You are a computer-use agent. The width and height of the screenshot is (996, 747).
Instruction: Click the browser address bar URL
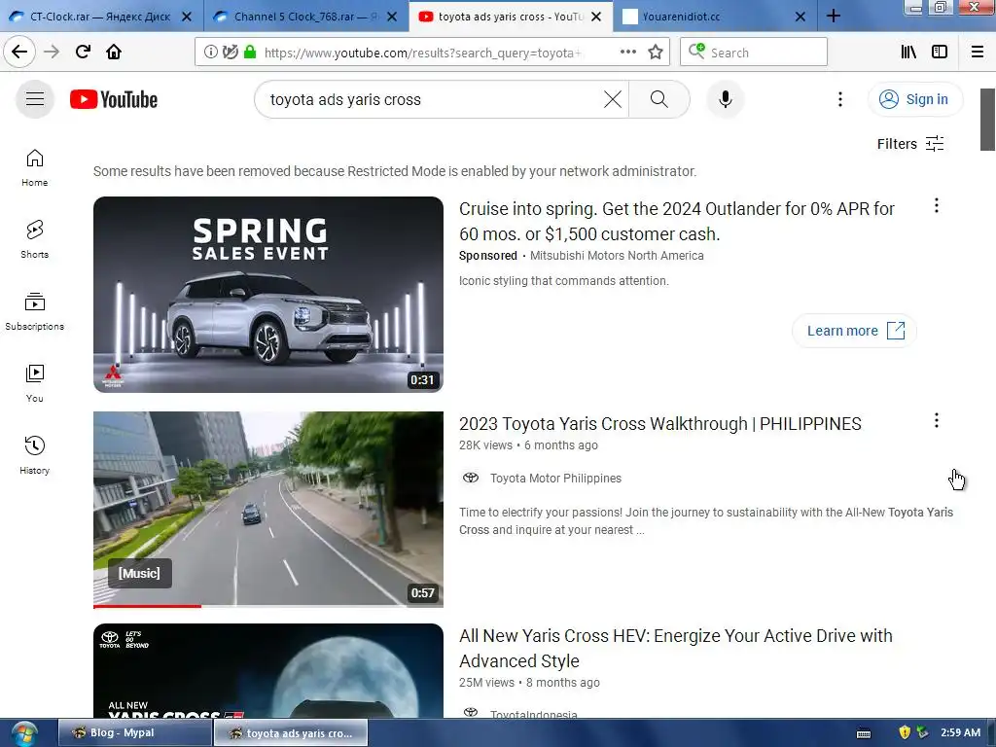click(x=422, y=53)
